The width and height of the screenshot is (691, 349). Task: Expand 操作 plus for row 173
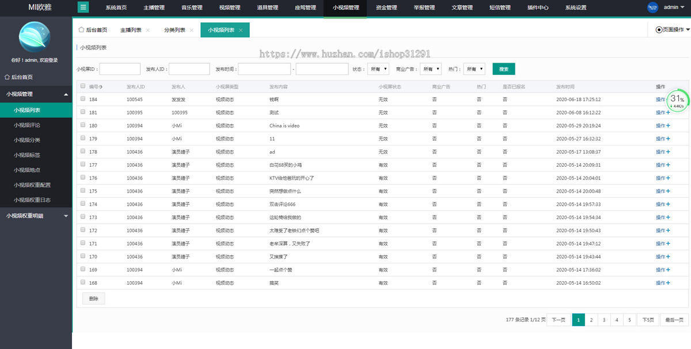pos(668,217)
